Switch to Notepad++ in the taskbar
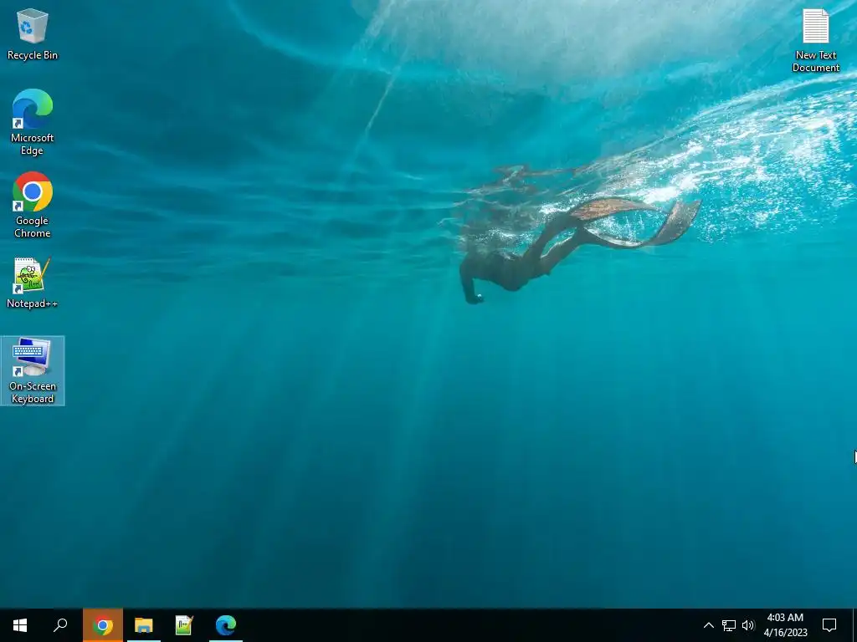Image resolution: width=857 pixels, height=642 pixels. click(184, 625)
